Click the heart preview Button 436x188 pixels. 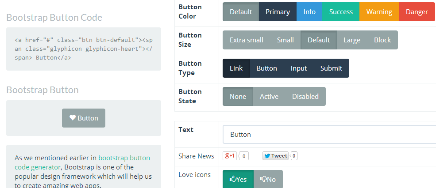tap(84, 118)
